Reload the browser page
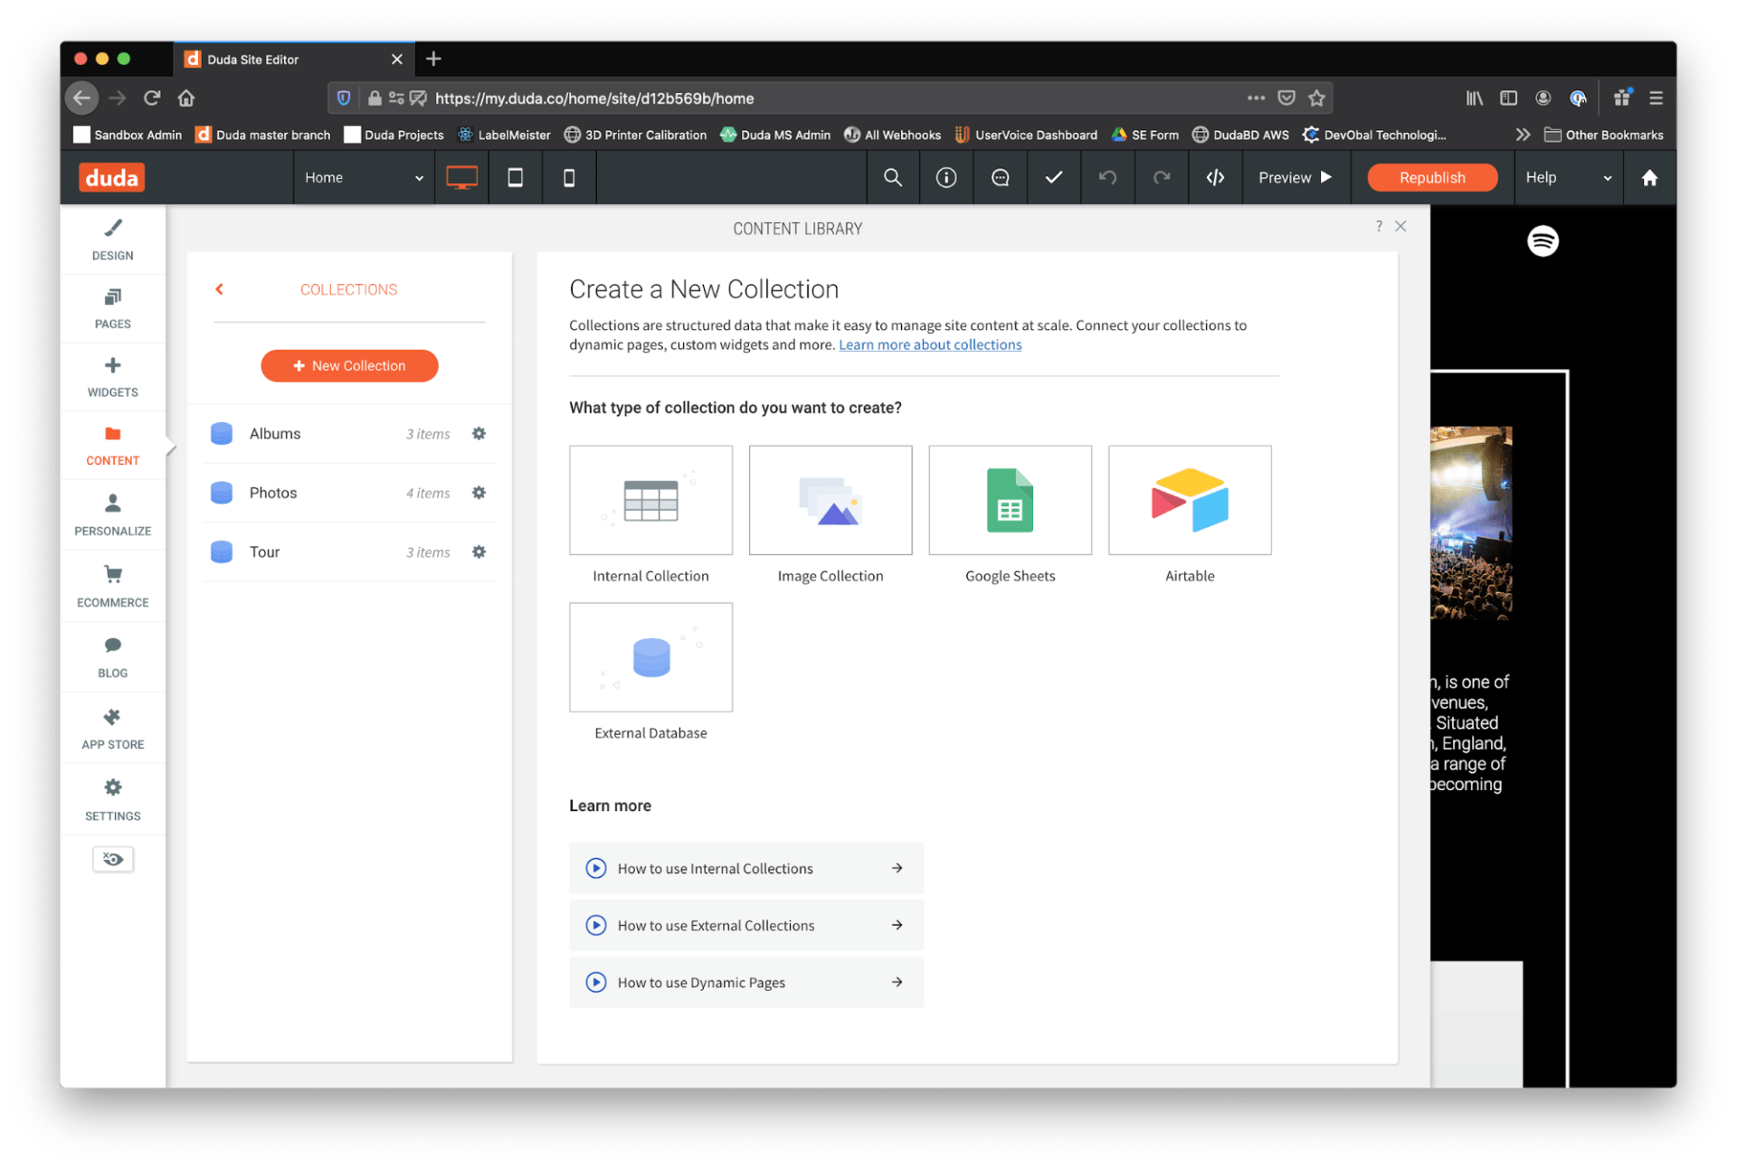 (x=152, y=98)
